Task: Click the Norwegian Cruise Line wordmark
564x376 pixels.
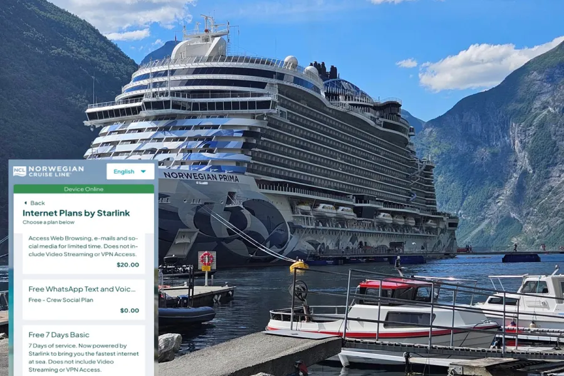Action: (x=56, y=171)
